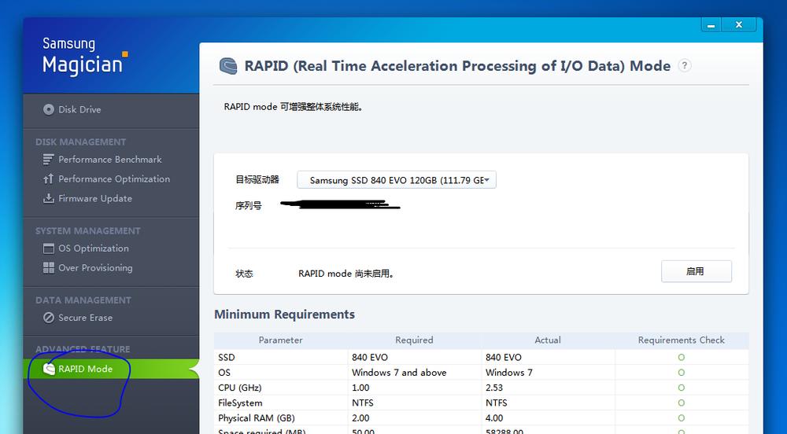Click the 'RAPID mode 尚未启用' status text
The width and height of the screenshot is (787, 434).
pyautogui.click(x=345, y=274)
